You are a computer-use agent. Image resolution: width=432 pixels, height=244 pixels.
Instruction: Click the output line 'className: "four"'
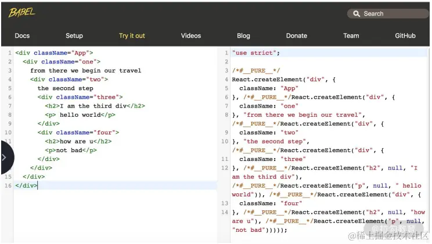point(271,203)
